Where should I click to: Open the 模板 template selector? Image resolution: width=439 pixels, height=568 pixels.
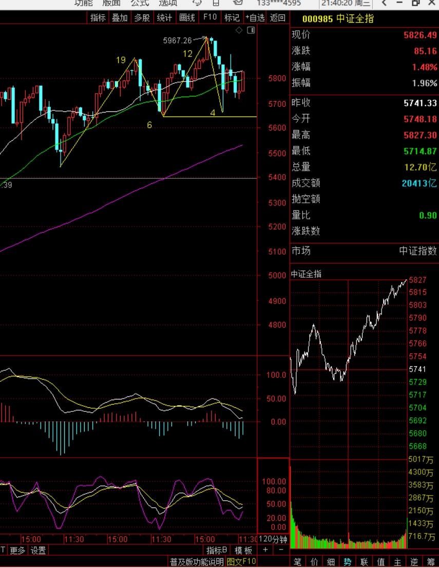[243, 551]
